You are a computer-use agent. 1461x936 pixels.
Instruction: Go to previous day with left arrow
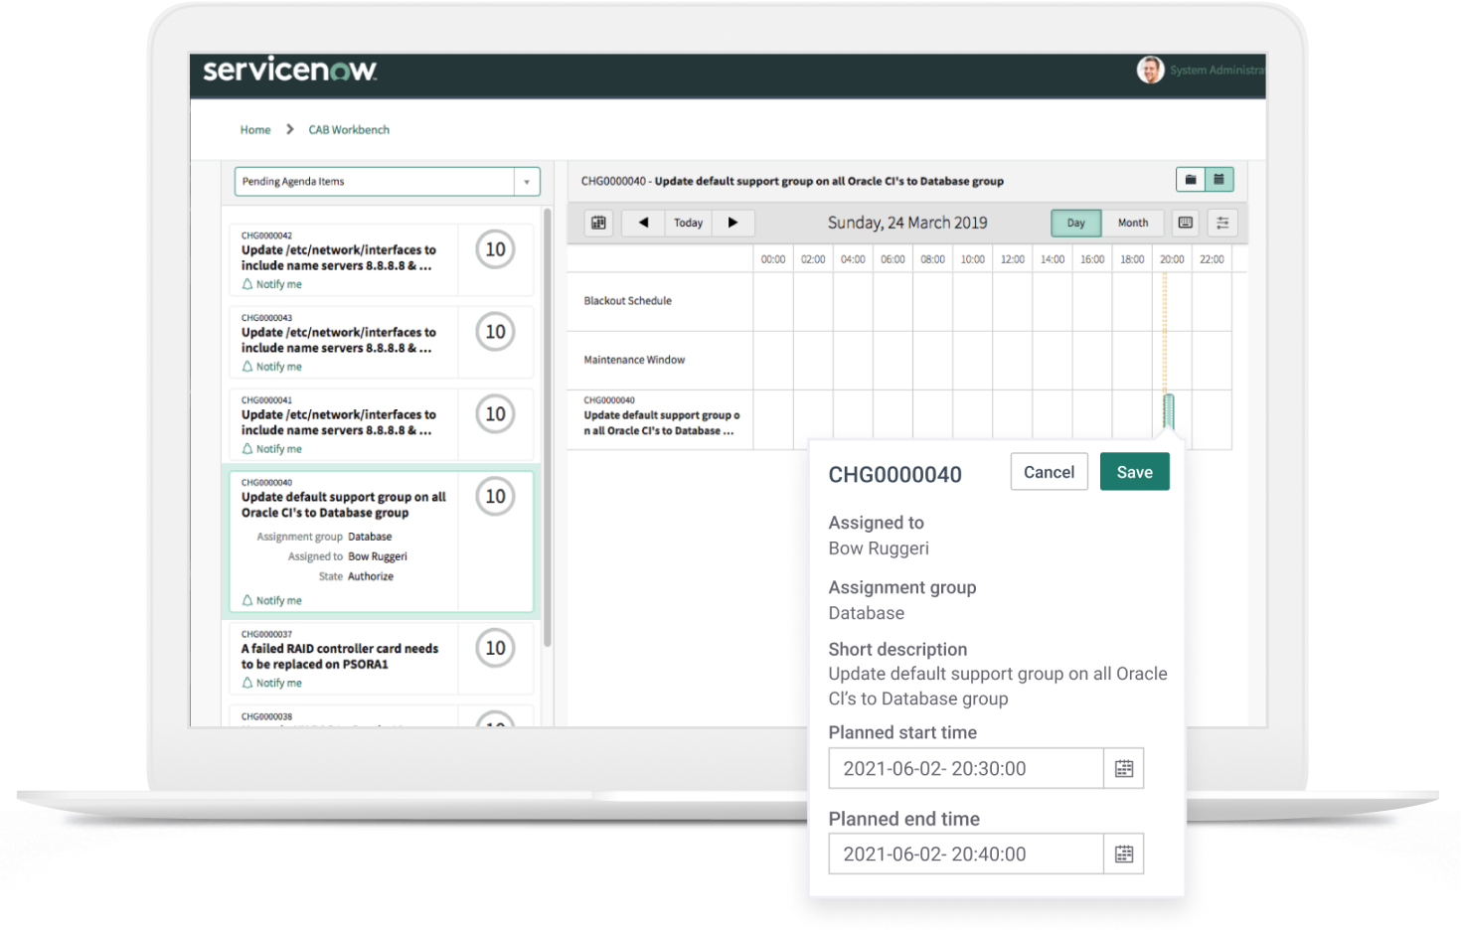(643, 223)
